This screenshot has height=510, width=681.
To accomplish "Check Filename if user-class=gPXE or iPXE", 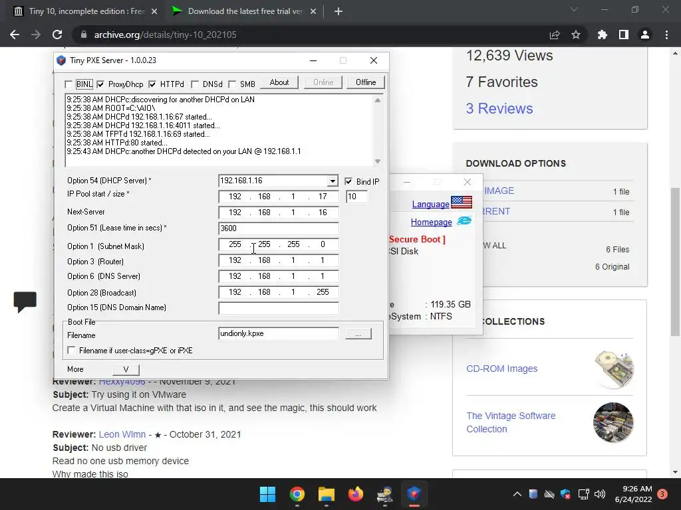I will click(71, 350).
